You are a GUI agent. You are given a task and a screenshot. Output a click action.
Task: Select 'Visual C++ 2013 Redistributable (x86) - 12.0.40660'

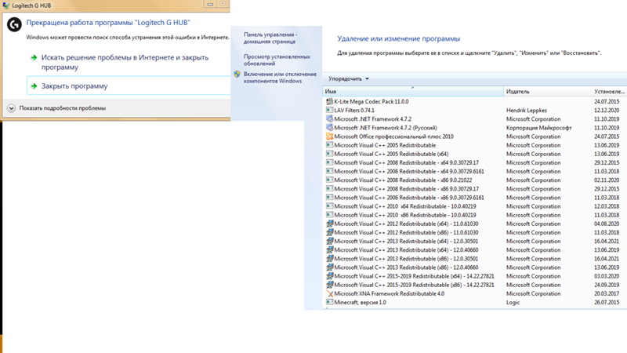475,267
